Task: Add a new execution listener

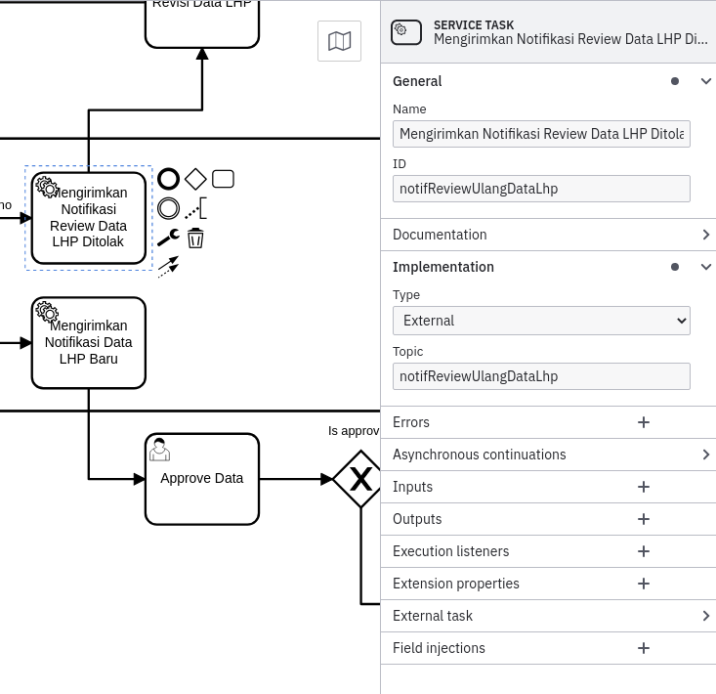Action: [644, 551]
